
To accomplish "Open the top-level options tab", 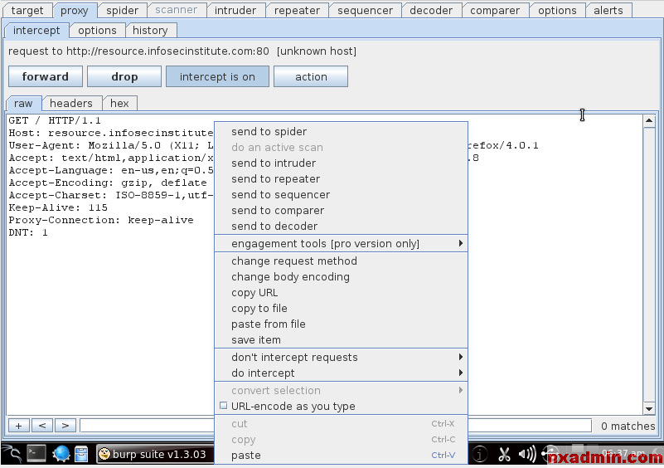I will [x=557, y=11].
